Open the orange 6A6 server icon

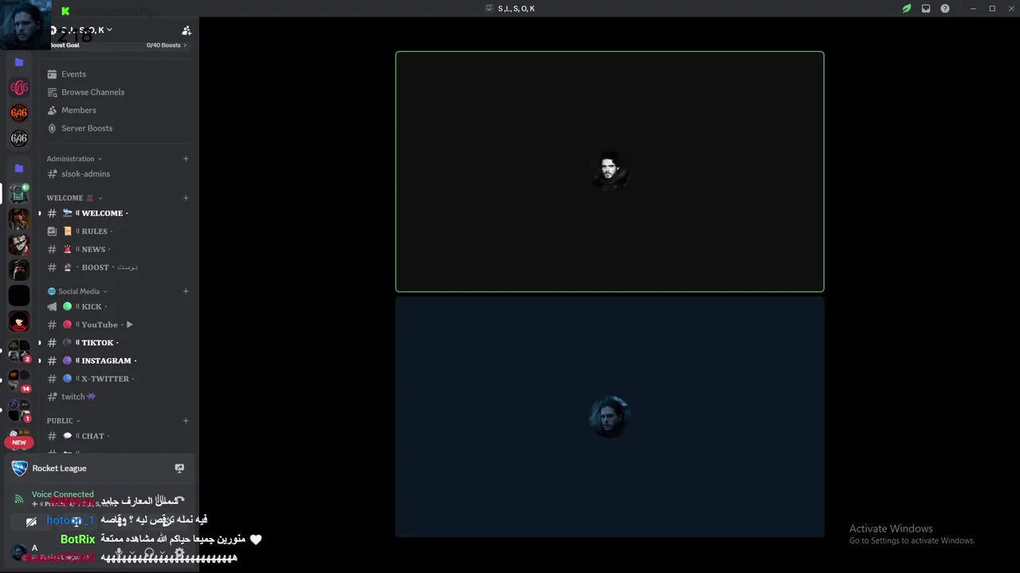pyautogui.click(x=19, y=113)
